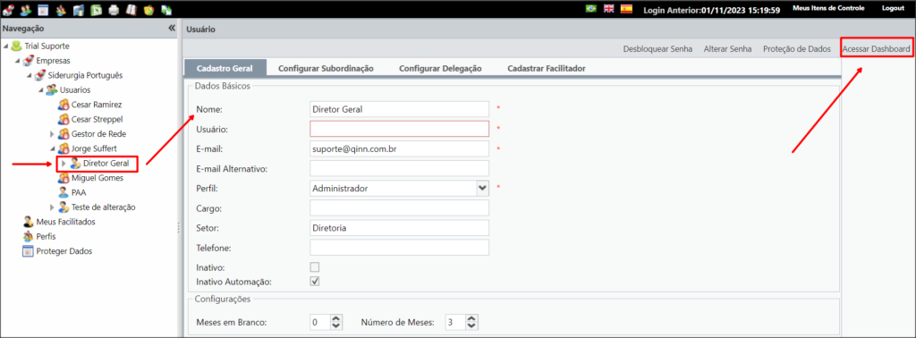Select Cesar Streppel in the users tree
Screen dimensions: 916x338
click(97, 119)
